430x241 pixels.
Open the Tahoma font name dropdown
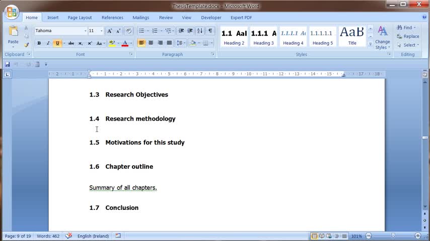85,31
